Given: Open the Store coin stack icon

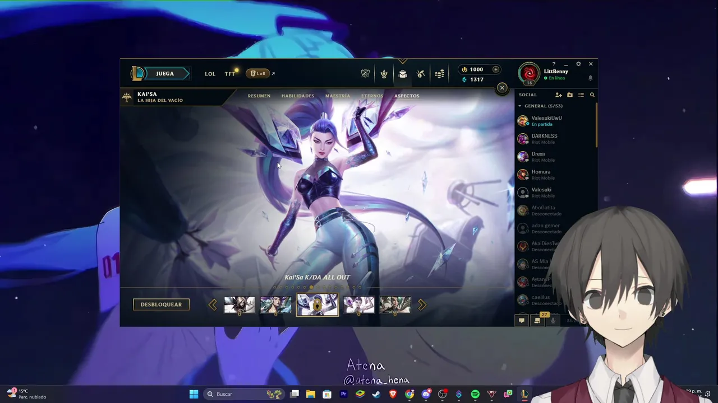Looking at the screenshot, I should (439, 73).
